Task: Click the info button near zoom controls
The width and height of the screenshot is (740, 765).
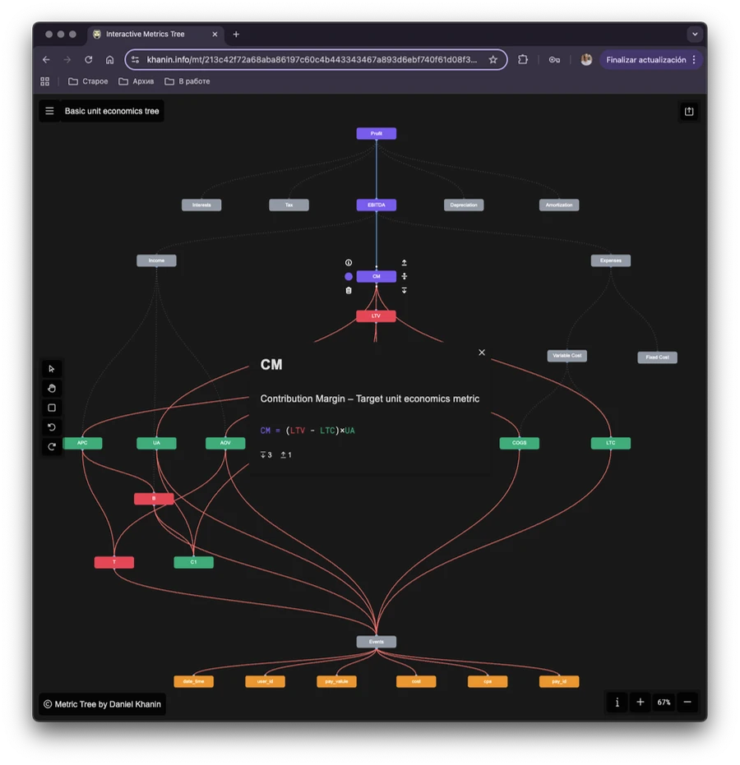Action: tap(617, 702)
